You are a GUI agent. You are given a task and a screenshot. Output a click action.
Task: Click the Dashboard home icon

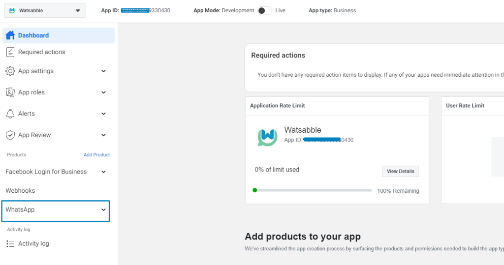pos(10,35)
